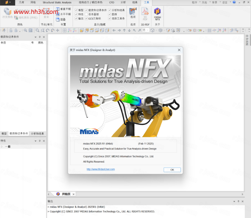Select 水平平铺 horizontal tile layout
Viewport: 251px width, 218px height.
tap(63, 14)
